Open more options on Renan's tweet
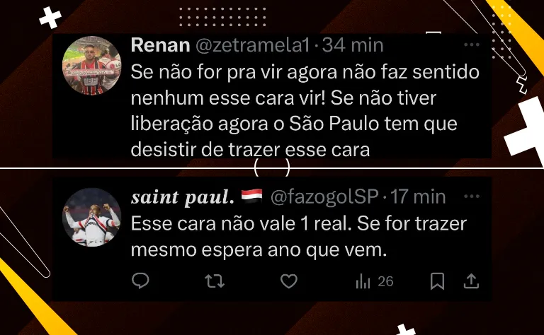544x335 pixels. point(472,45)
